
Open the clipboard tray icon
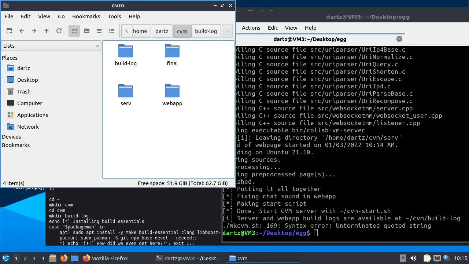coord(427,258)
